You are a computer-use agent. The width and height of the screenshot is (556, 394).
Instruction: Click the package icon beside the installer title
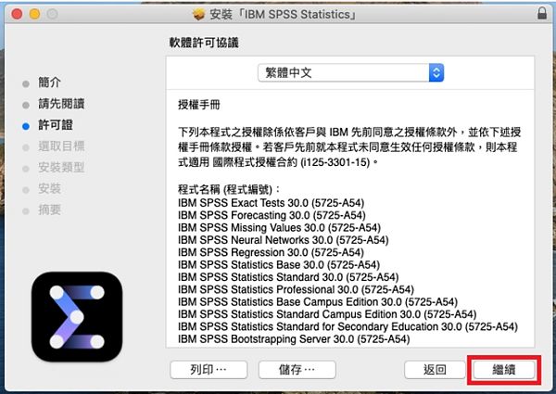click(199, 14)
